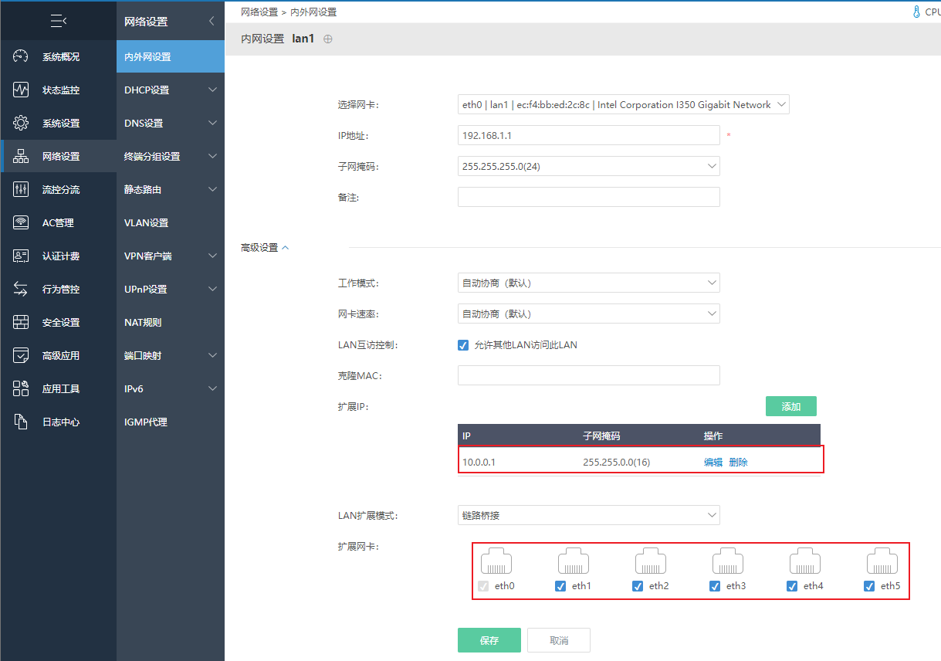Image resolution: width=941 pixels, height=661 pixels.
Task: Click the plus icon beside lan1
Action: (x=328, y=39)
